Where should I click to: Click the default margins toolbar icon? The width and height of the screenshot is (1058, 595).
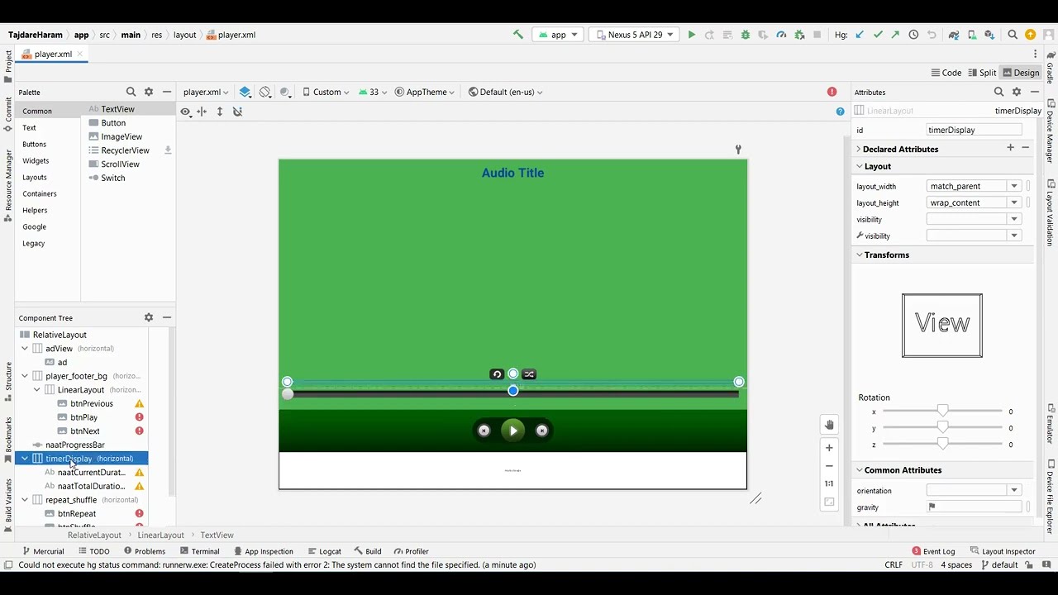[202, 112]
